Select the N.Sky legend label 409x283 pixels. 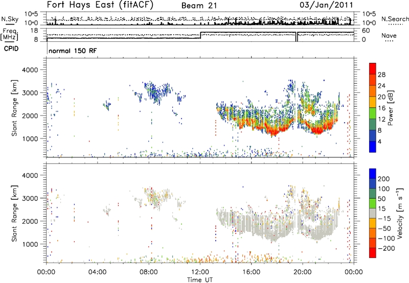[10, 19]
